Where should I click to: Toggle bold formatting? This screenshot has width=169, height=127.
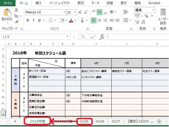[28, 21]
